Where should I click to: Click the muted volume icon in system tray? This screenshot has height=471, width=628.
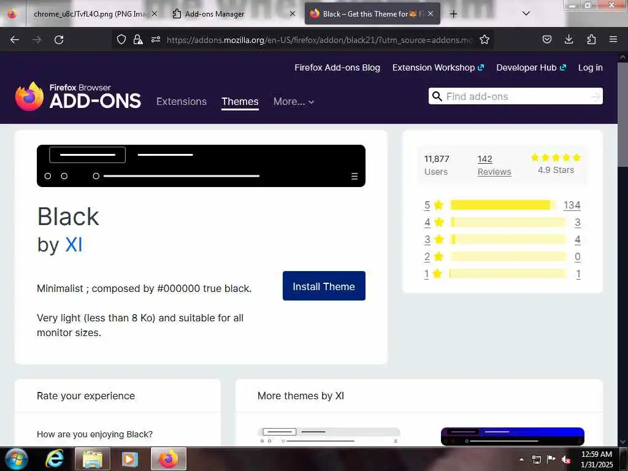tap(566, 459)
